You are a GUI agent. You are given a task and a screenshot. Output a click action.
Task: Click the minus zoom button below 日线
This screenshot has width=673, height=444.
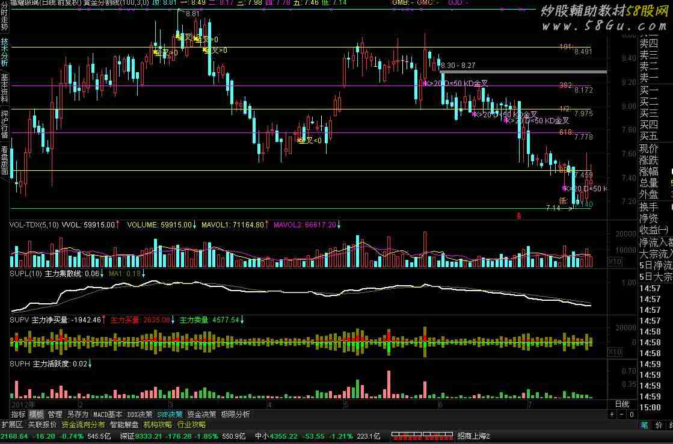622,415
